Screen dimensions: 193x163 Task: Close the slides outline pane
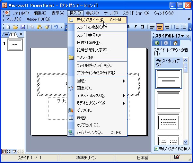[21, 34]
